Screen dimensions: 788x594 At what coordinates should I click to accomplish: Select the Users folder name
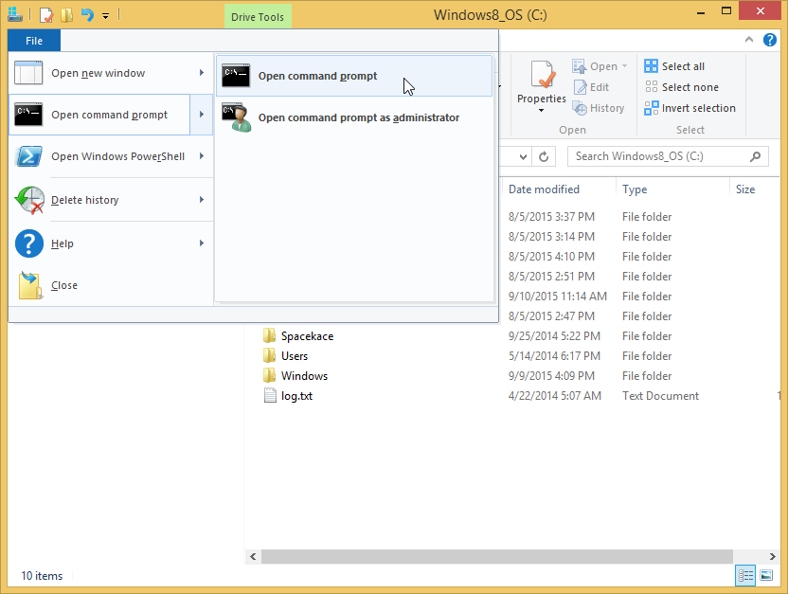(x=295, y=356)
